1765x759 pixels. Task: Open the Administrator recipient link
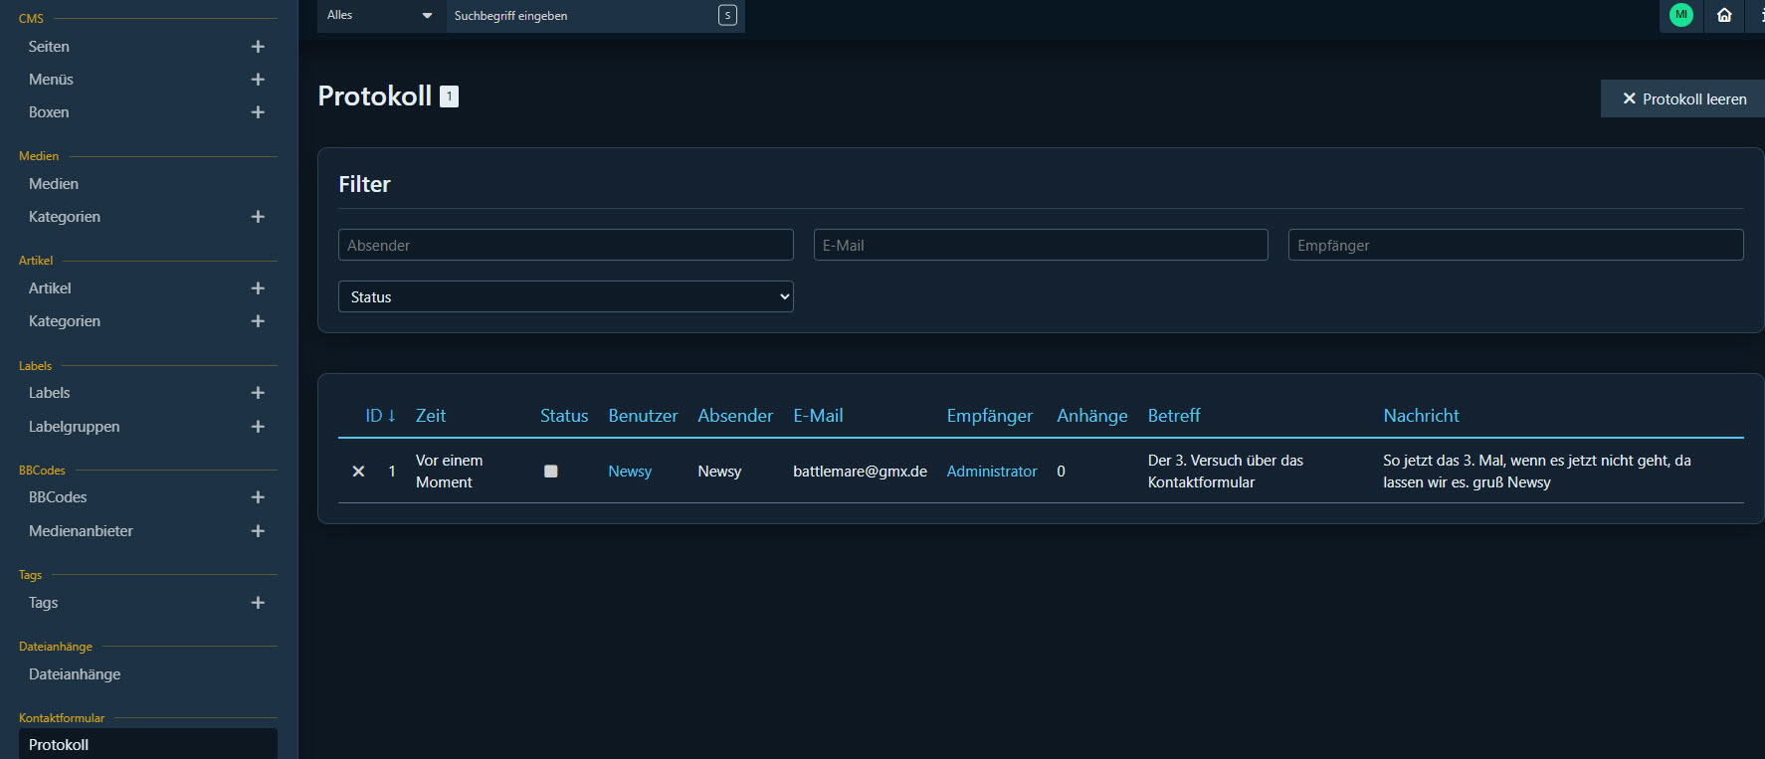[991, 472]
